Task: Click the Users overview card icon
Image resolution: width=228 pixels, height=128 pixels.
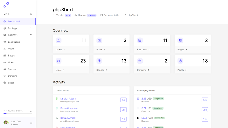Action: (58, 40)
